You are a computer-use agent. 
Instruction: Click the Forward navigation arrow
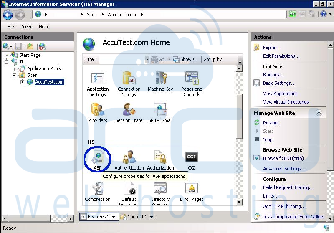pos(20,15)
